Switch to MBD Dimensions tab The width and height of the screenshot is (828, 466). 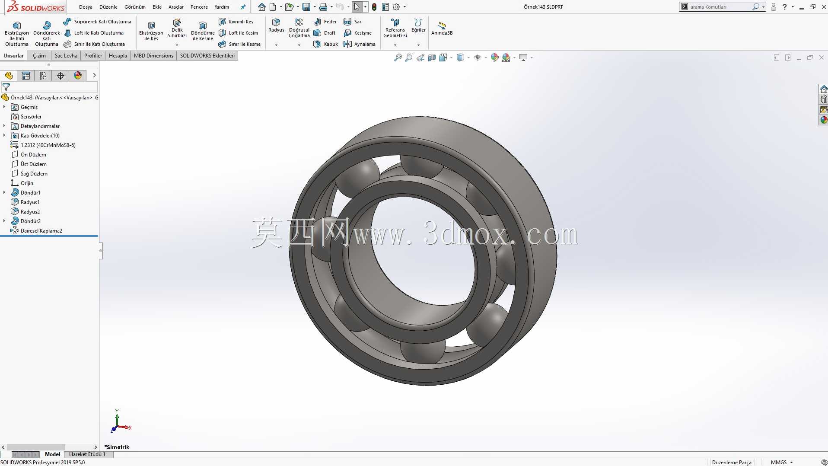pos(153,56)
